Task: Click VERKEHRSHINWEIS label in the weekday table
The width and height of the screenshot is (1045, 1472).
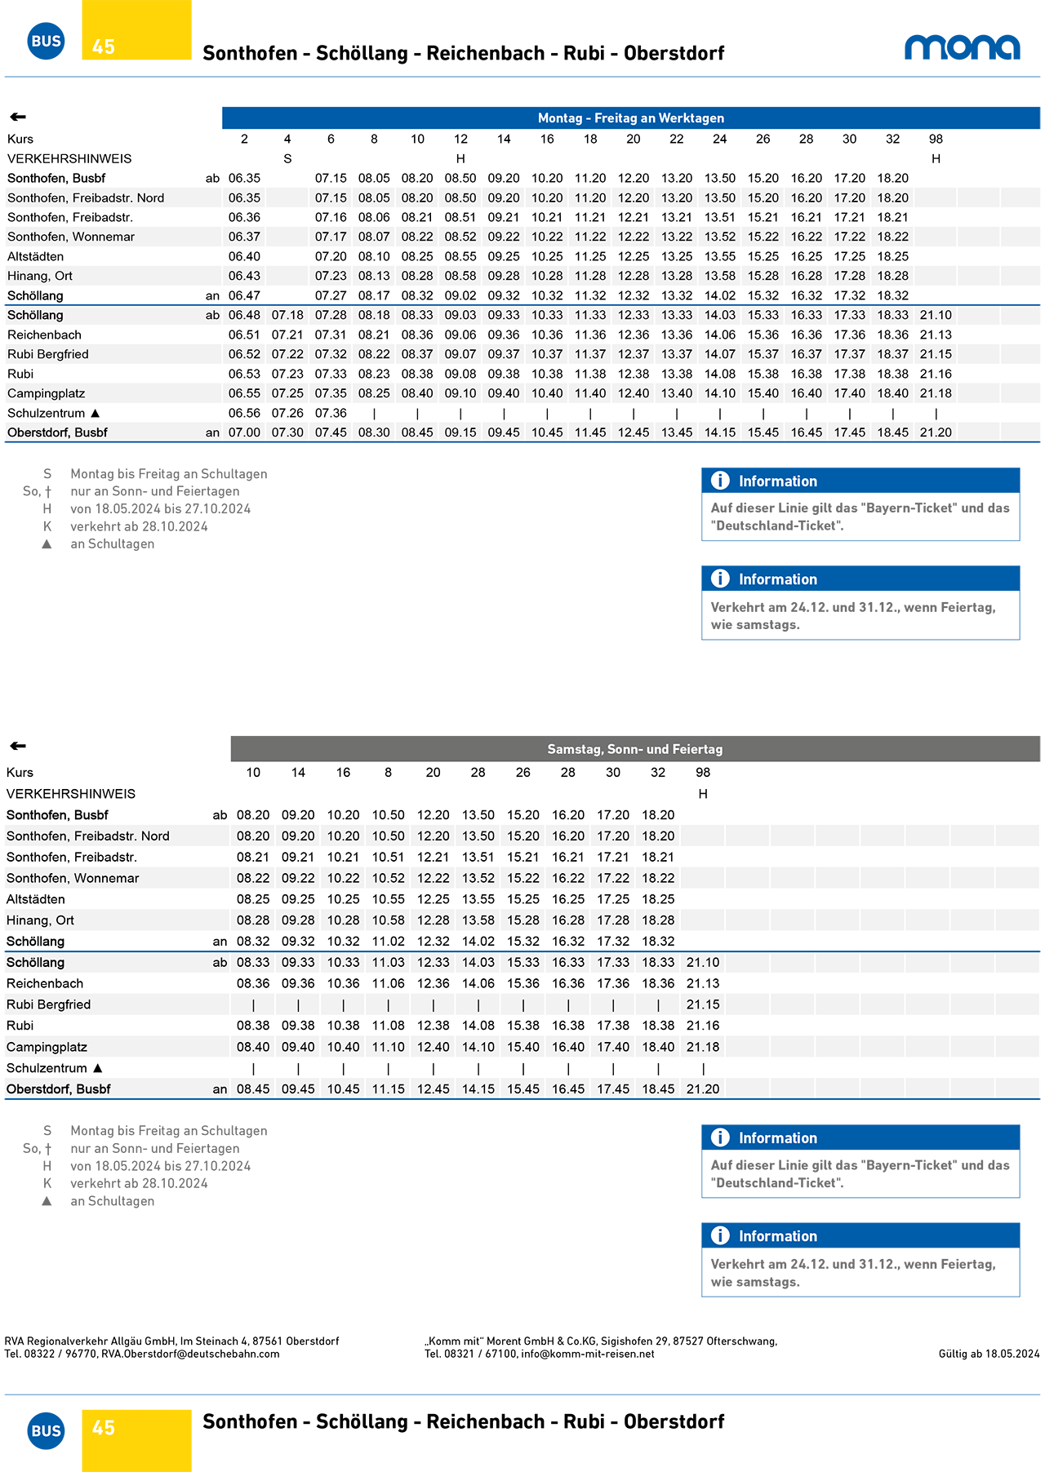Action: tap(69, 158)
